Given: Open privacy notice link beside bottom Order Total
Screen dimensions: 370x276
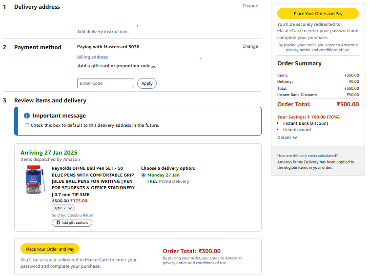Looking at the screenshot, I should coord(175,263).
